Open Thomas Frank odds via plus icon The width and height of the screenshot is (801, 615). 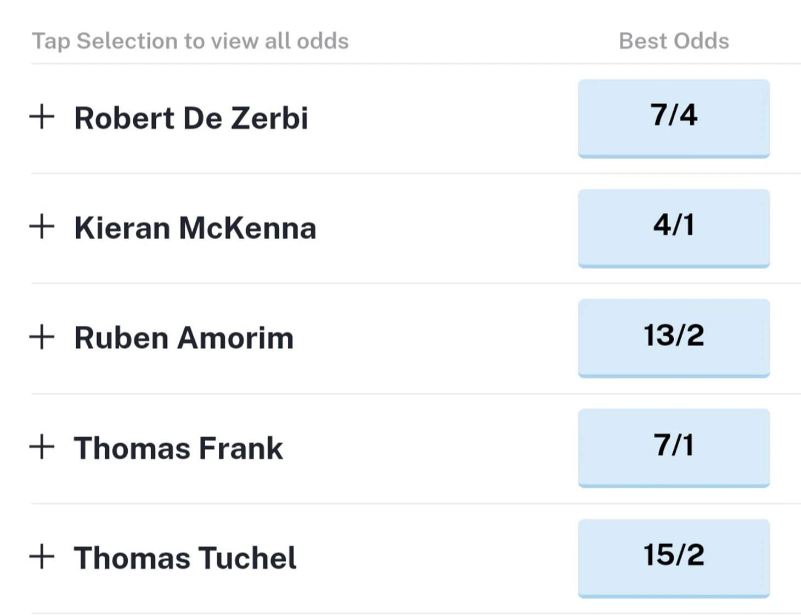pyautogui.click(x=42, y=446)
